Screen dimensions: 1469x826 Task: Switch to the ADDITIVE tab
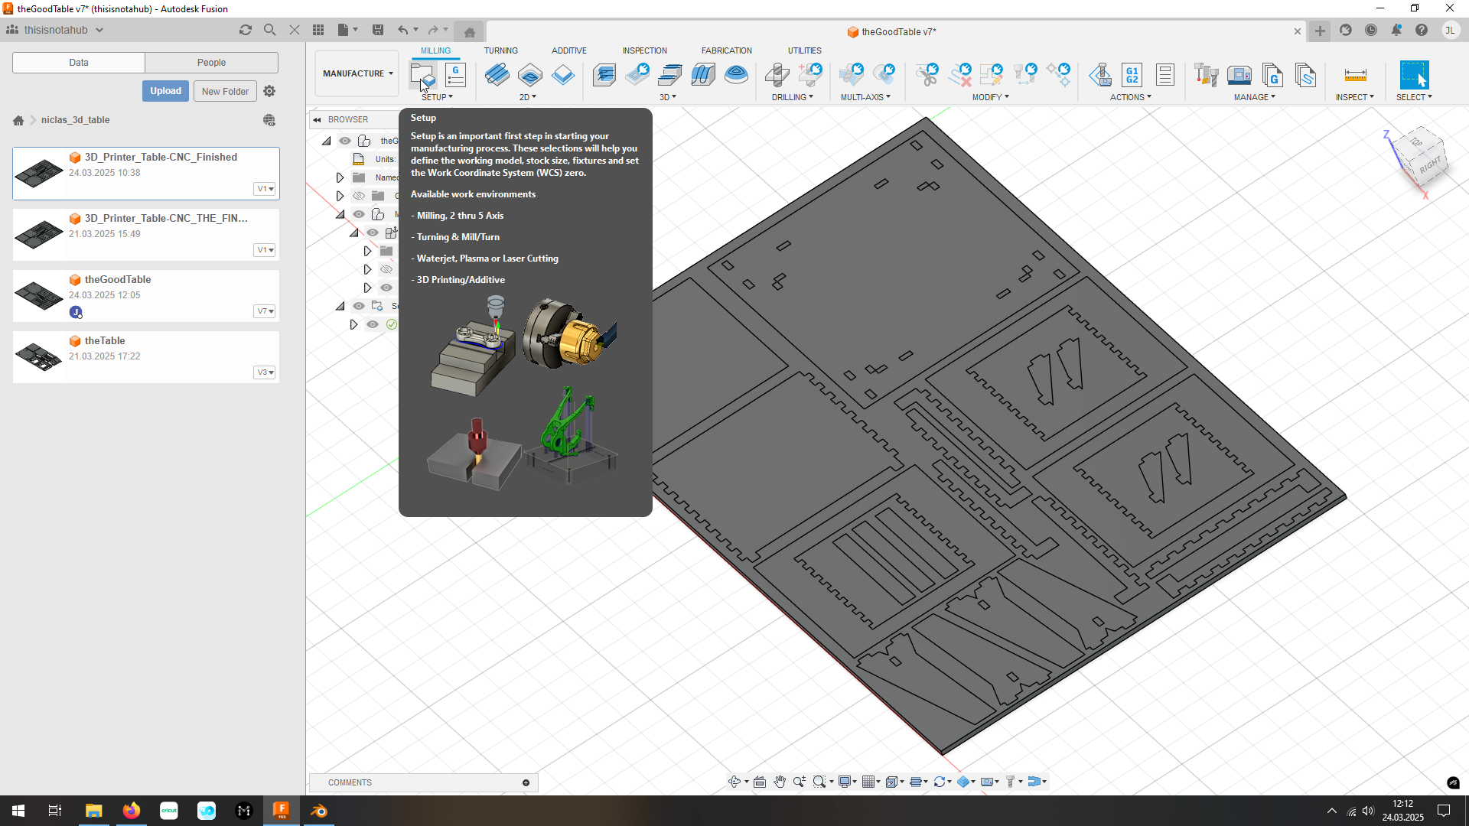pyautogui.click(x=568, y=50)
